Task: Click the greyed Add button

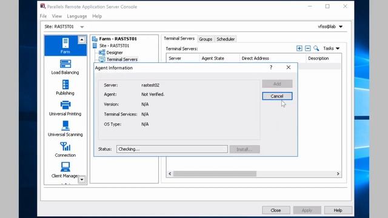Action: pos(277,84)
